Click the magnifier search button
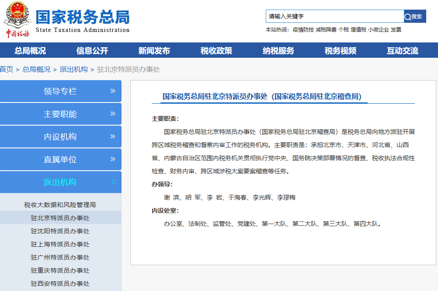This screenshot has width=438, height=291. (415, 17)
